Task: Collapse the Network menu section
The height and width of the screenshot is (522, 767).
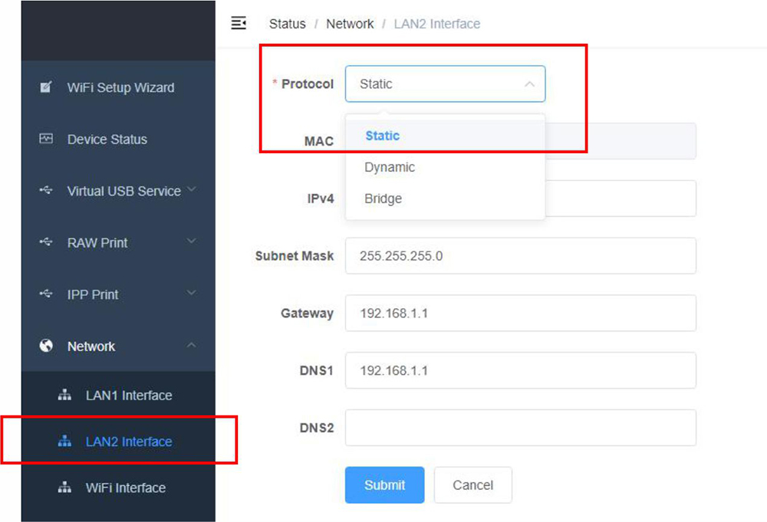Action: point(192,346)
